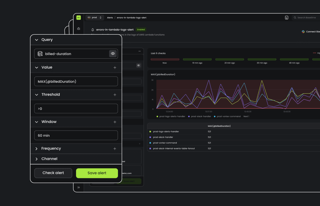Select prod-slack-internal-events-table-fanout table row
The image size is (320, 206).
[x=233, y=148]
